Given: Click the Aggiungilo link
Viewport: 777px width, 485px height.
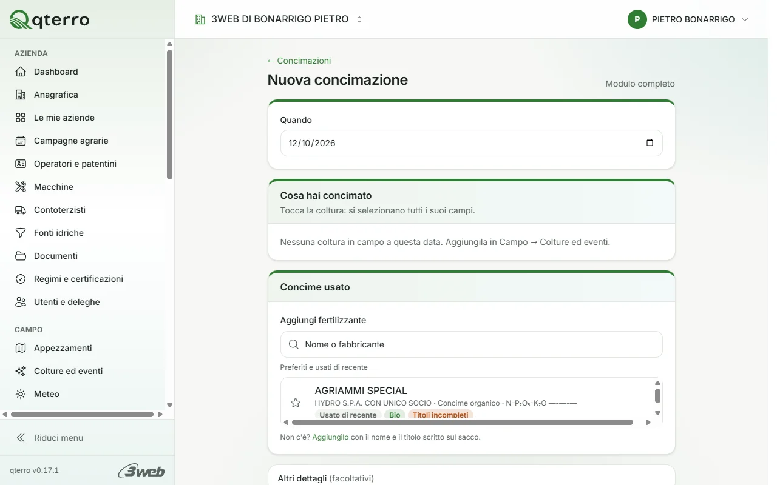Looking at the screenshot, I should click(x=330, y=437).
